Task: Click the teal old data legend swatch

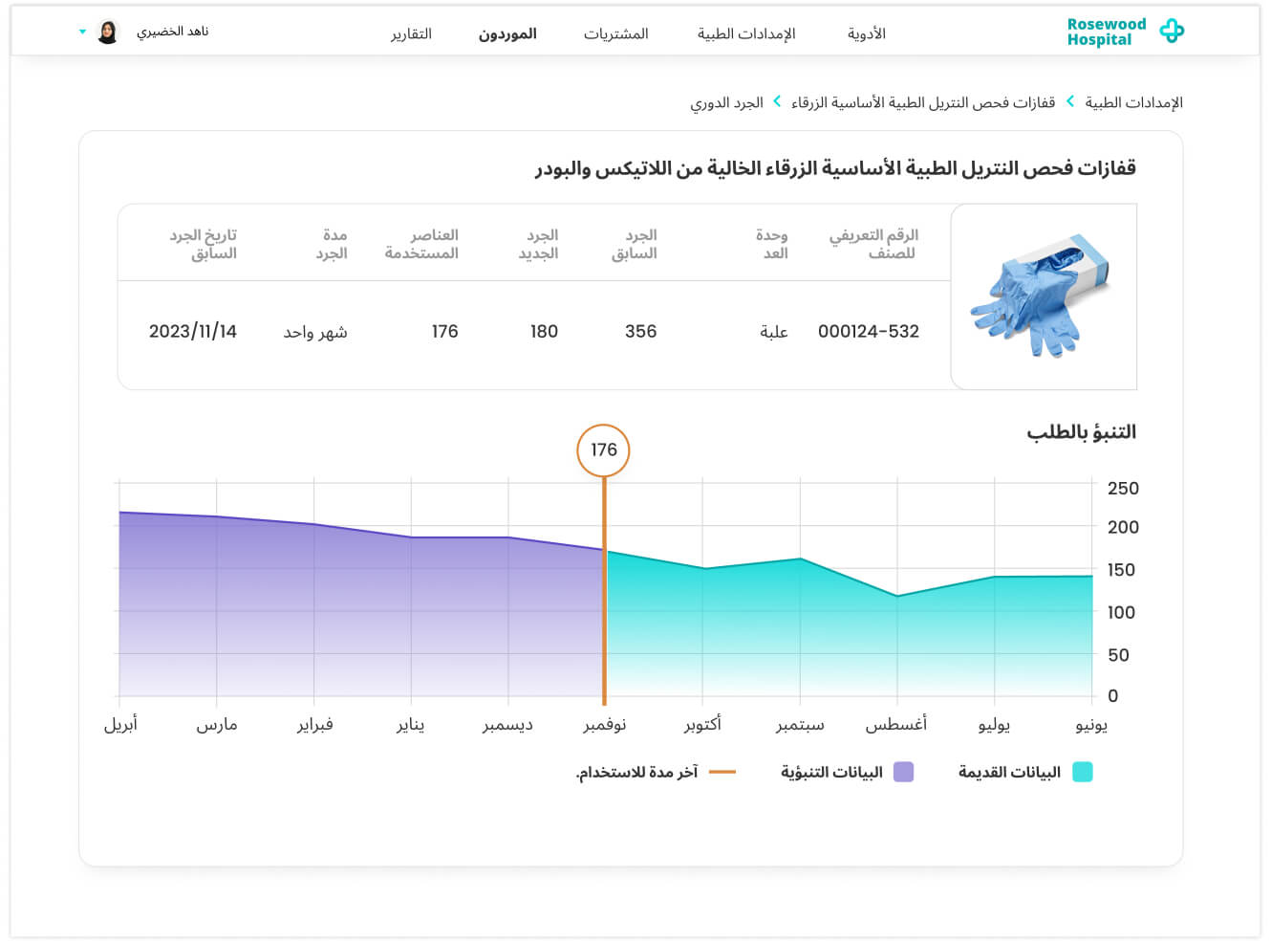Action: pyautogui.click(x=1082, y=772)
